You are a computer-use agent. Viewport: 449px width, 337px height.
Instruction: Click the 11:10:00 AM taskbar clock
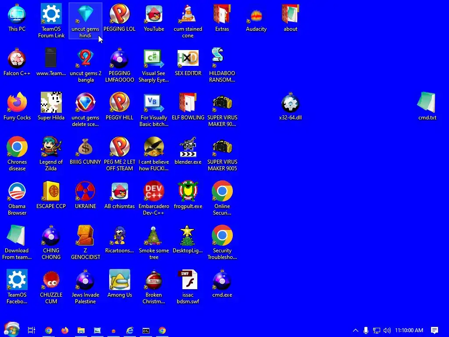point(409,330)
